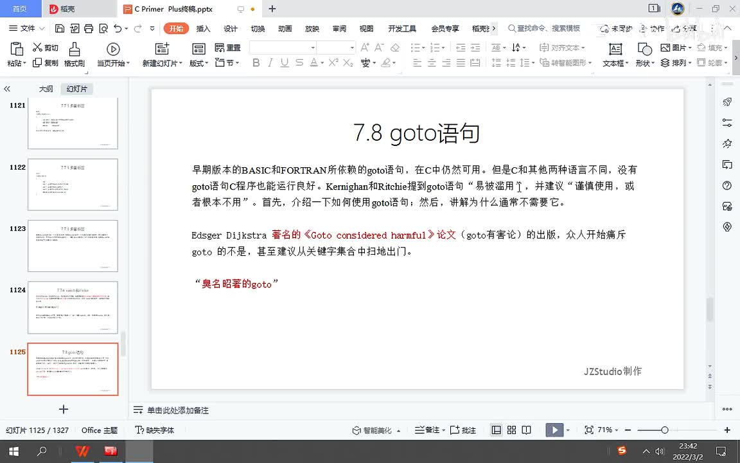The height and width of the screenshot is (463, 740).
Task: Open the Design (设计) ribbon tab
Action: click(x=231, y=28)
